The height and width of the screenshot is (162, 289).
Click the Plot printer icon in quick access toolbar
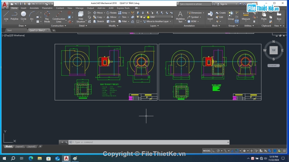[29, 4]
